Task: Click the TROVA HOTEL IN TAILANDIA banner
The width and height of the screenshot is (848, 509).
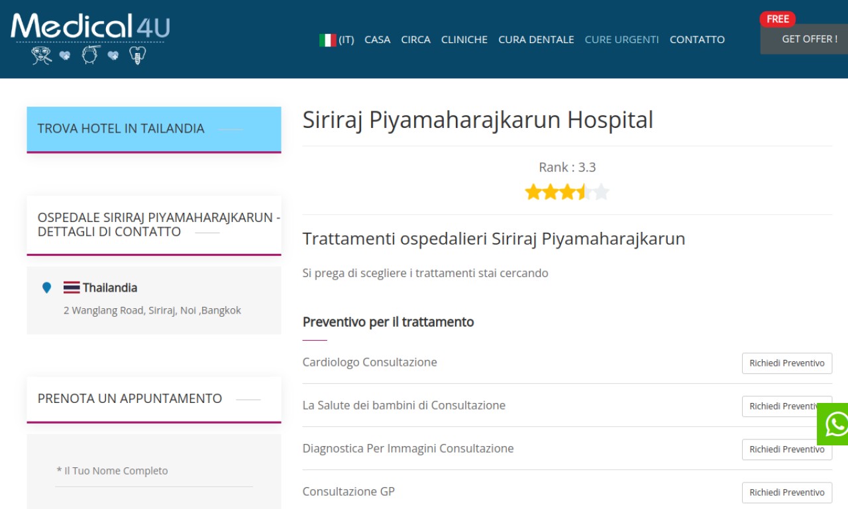Action: (x=154, y=129)
